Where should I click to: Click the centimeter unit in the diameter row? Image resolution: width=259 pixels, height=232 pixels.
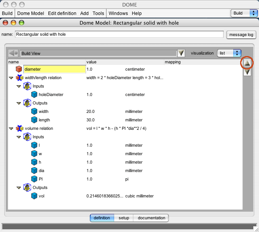tap(135, 69)
